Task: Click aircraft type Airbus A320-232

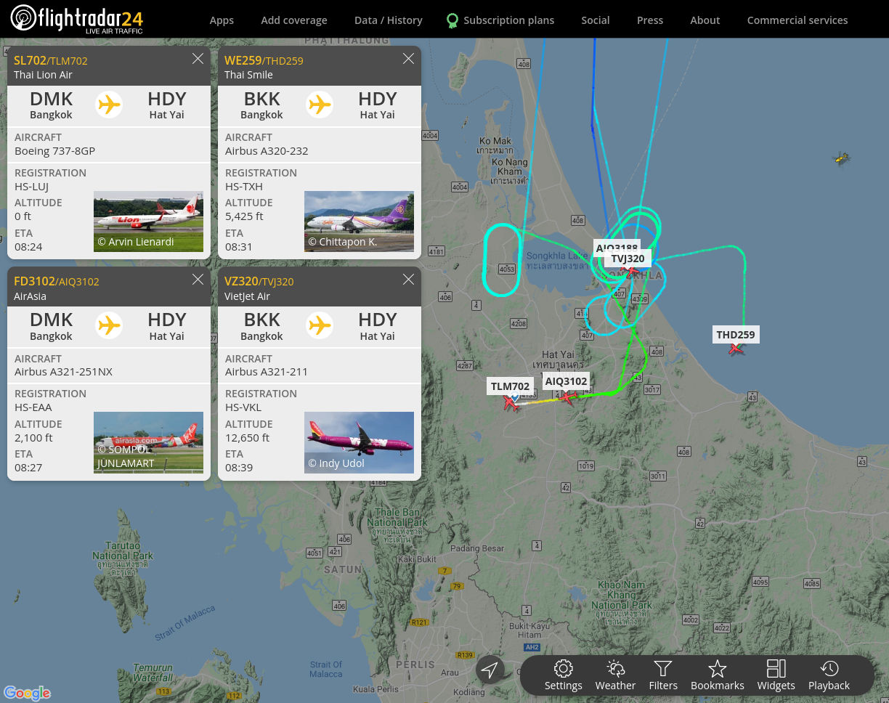Action: point(267,151)
